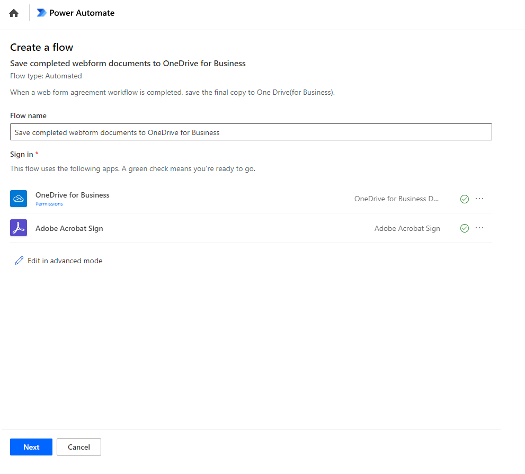This screenshot has height=474, width=525.
Task: Click the 'Sign in' required label
Action: [24, 154]
